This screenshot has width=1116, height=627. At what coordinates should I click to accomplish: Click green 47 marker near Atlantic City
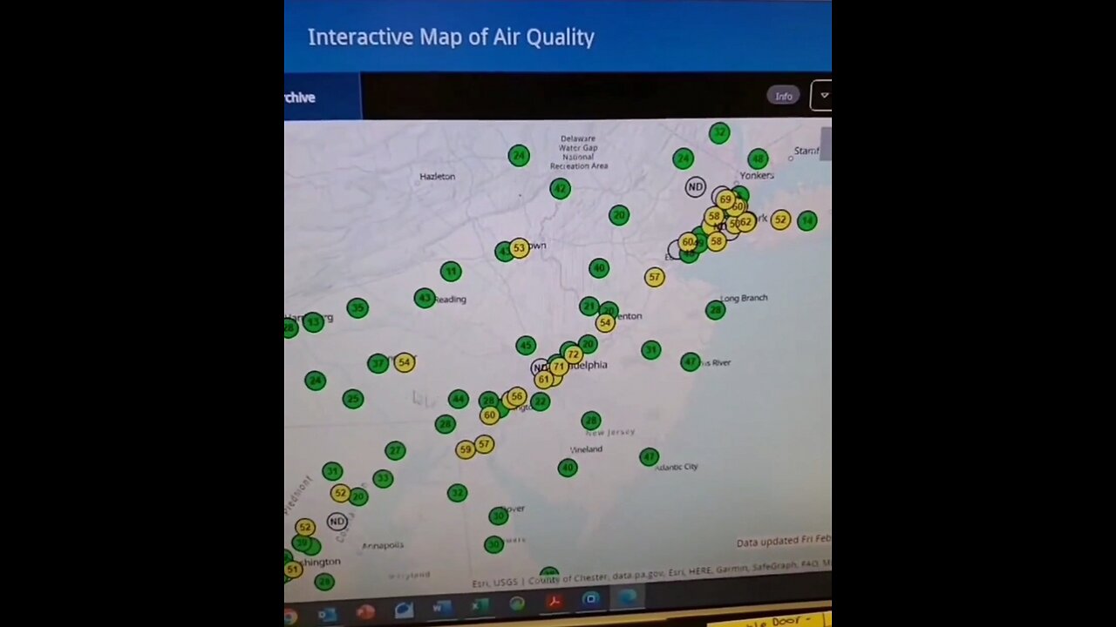click(x=649, y=456)
